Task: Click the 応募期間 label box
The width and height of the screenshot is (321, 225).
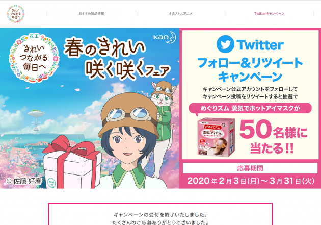Action: point(250,168)
